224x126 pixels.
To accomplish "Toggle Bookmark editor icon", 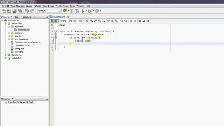I will (117, 21).
